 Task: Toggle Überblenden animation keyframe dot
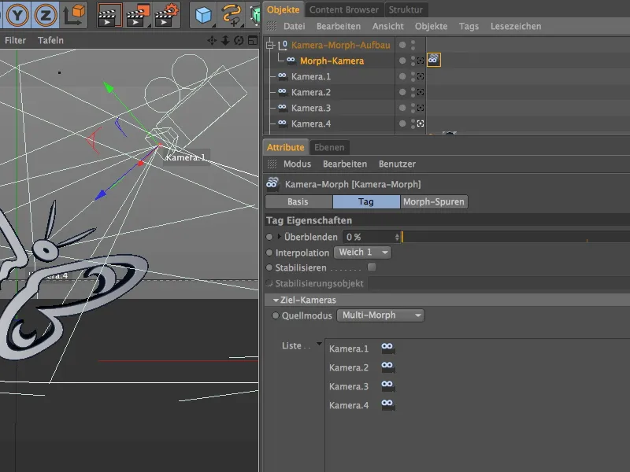pyautogui.click(x=269, y=237)
